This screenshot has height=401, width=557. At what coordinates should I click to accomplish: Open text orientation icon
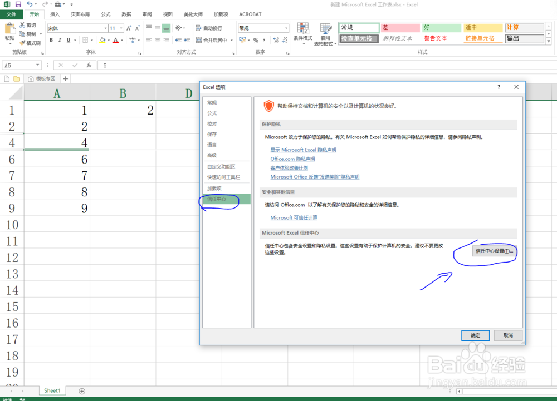pos(178,28)
